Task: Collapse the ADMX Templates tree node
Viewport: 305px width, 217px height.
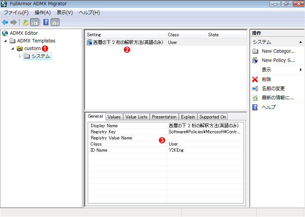Action: (x=6, y=41)
